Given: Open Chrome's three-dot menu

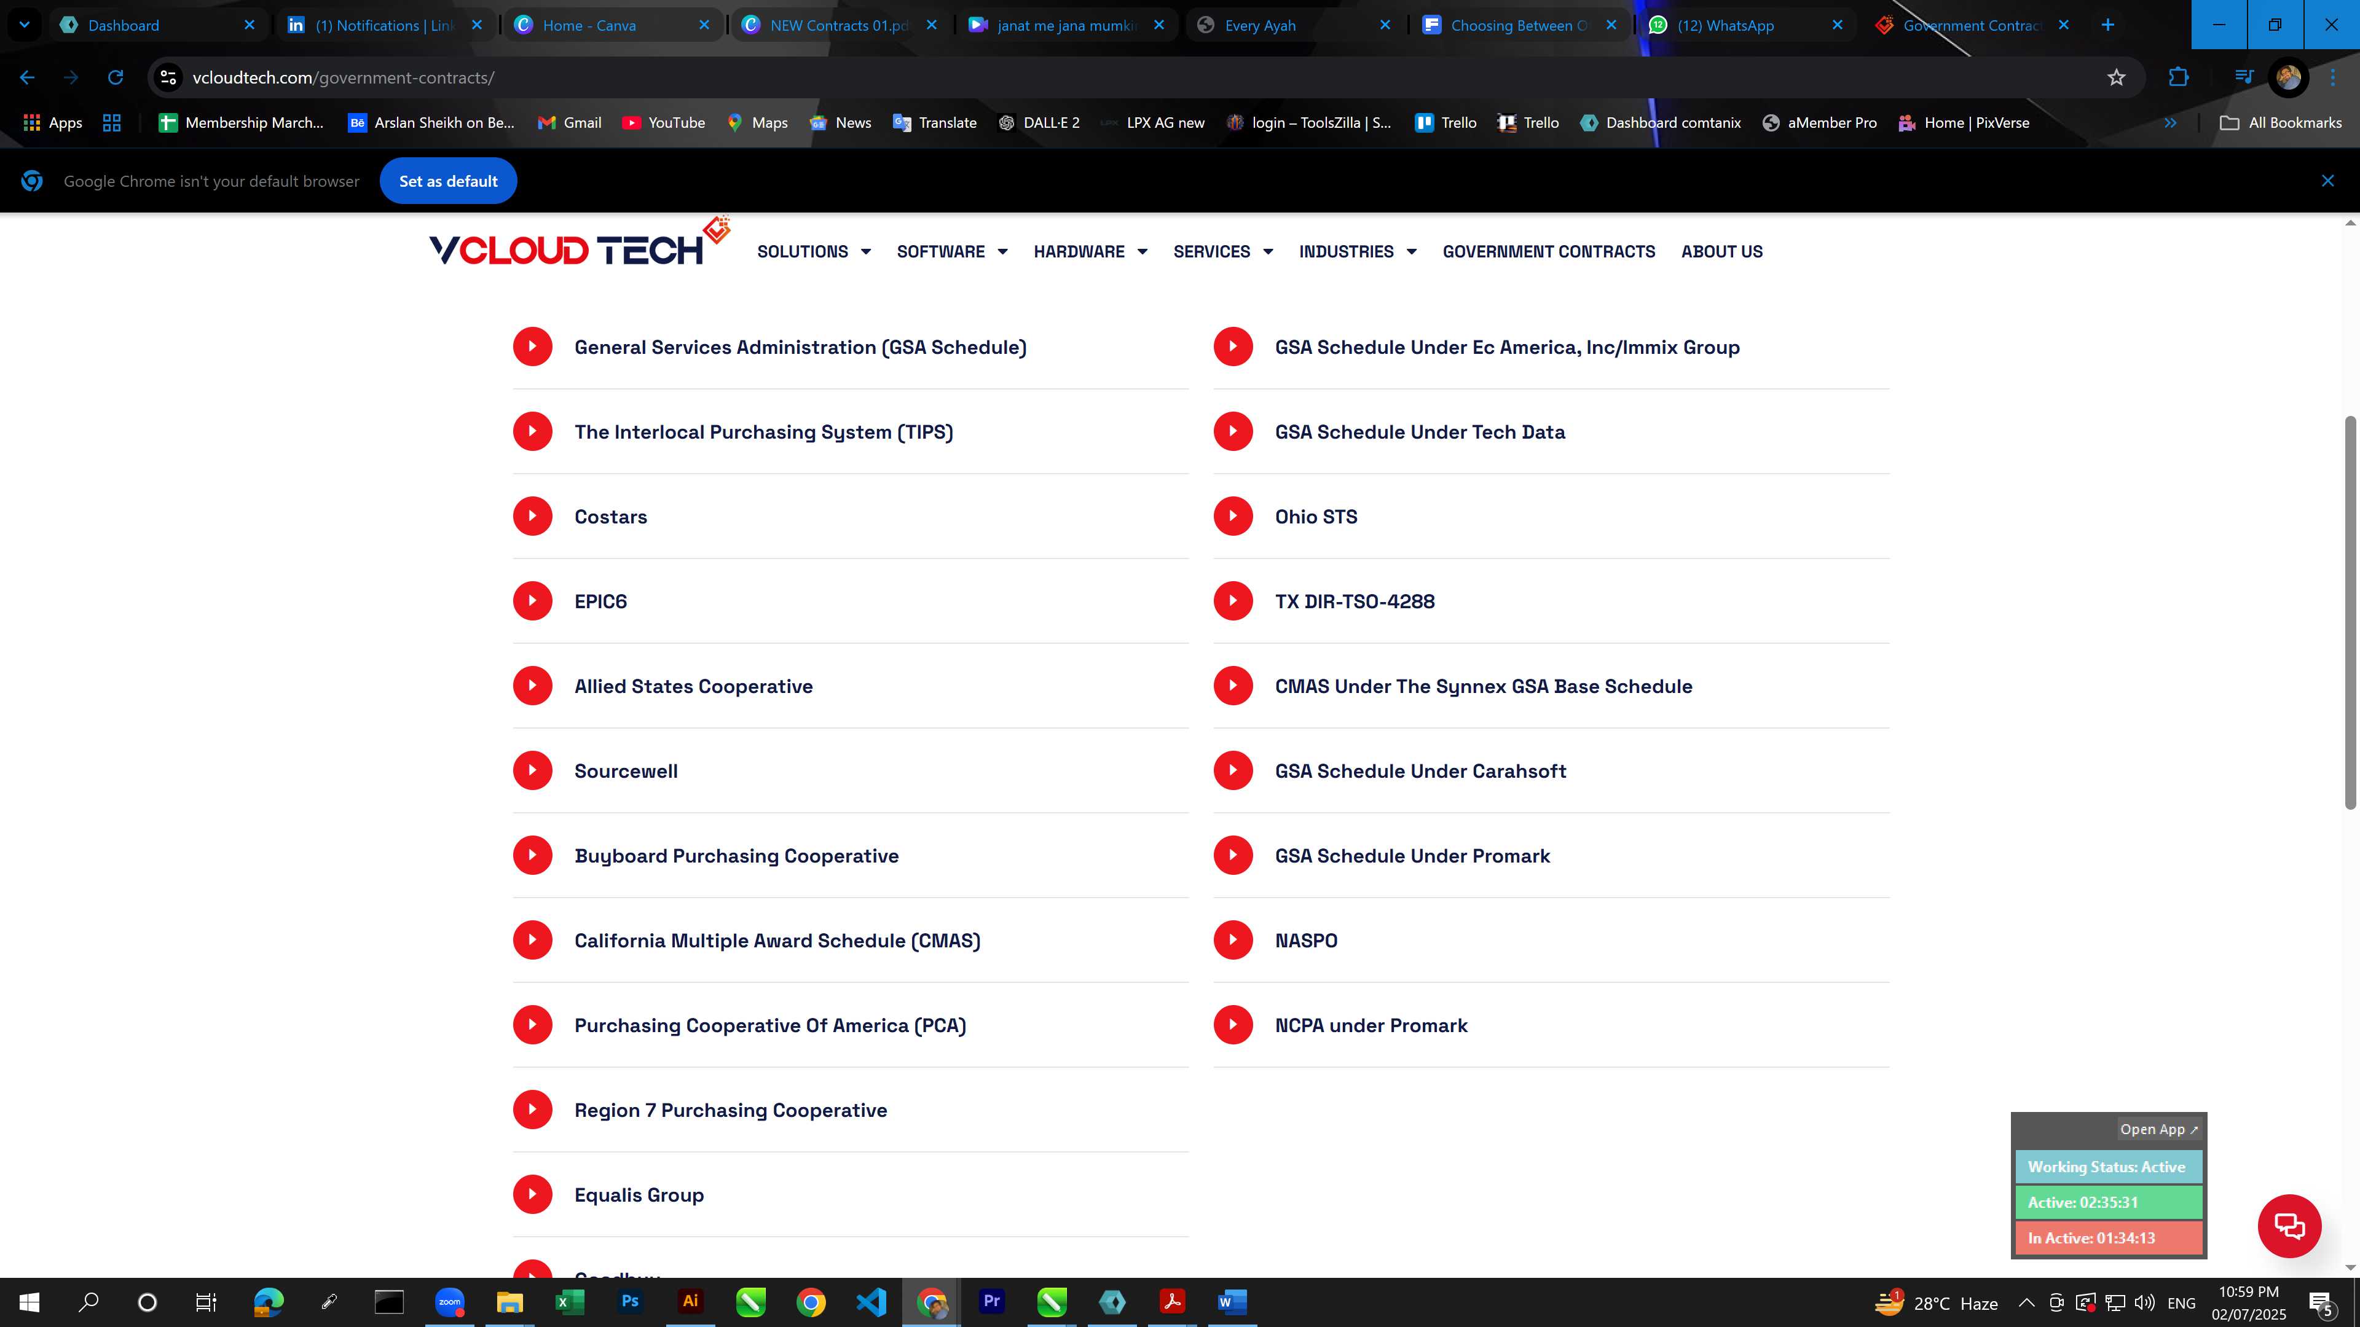Looking at the screenshot, I should point(2332,78).
